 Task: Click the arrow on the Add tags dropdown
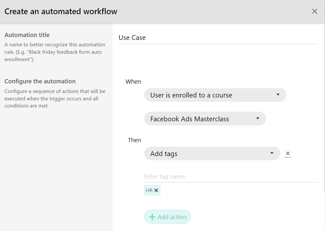click(272, 153)
